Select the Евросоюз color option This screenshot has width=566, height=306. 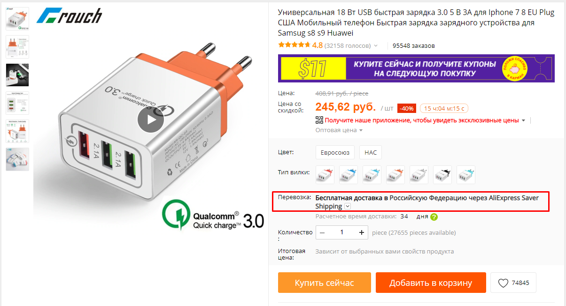(334, 153)
